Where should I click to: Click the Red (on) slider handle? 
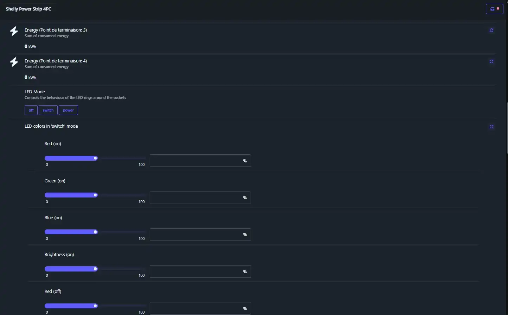click(x=95, y=158)
